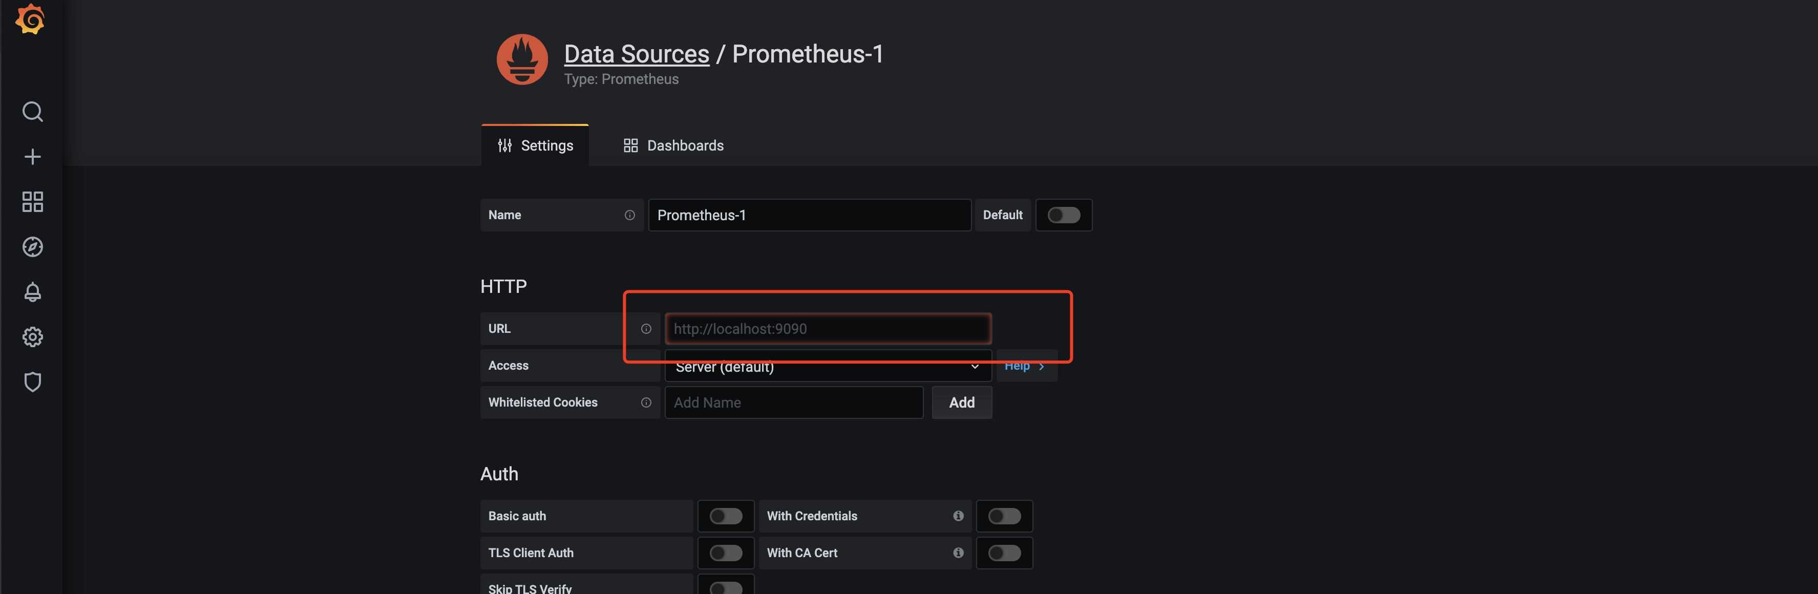
Task: Open the Server Admin shield icon
Action: pyautogui.click(x=32, y=383)
